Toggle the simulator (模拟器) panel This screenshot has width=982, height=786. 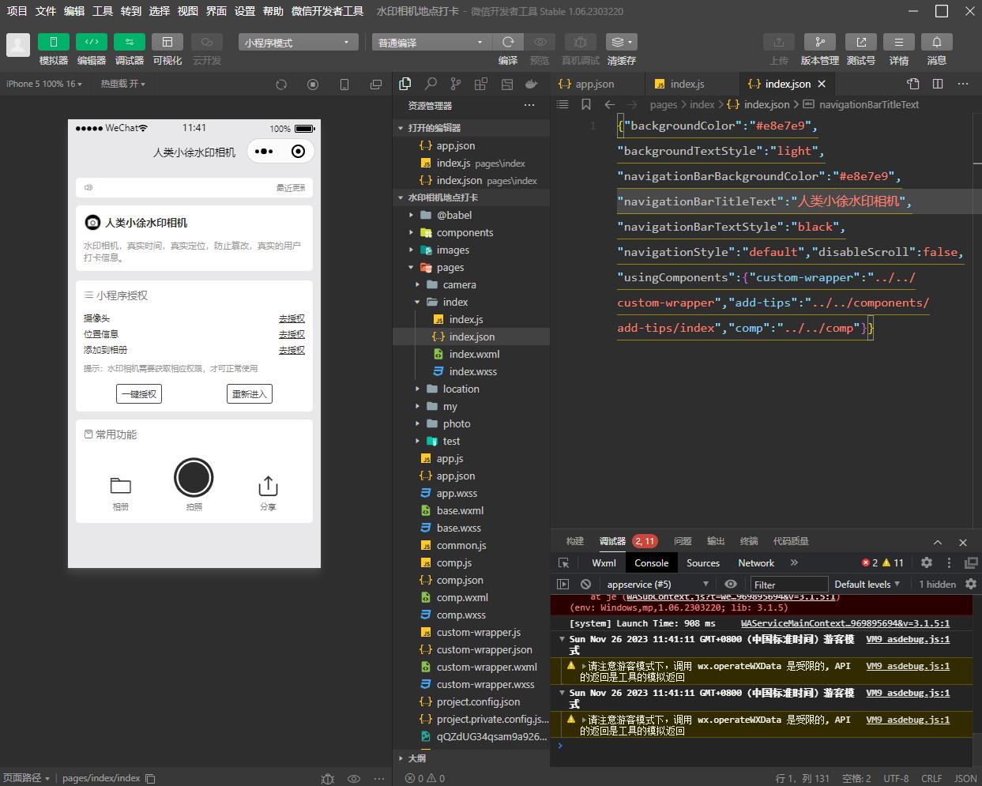(54, 42)
